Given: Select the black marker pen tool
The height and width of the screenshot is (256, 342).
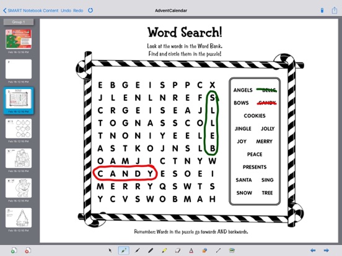Looking at the screenshot, I should coord(151,250).
